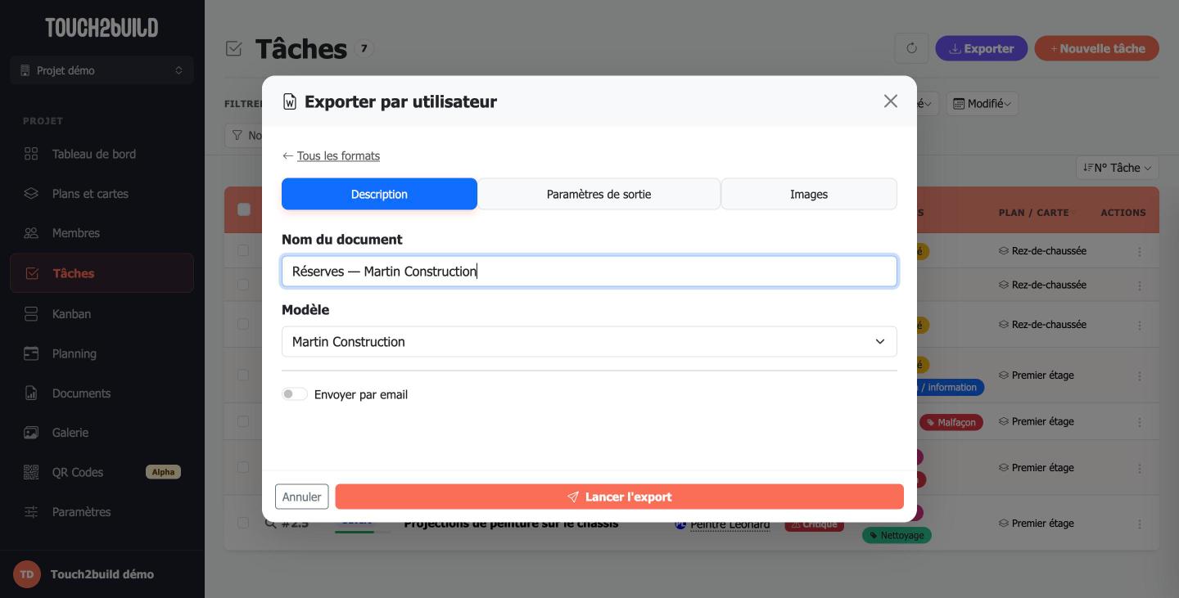
Task: Click the Touch2build démo account name
Action: coord(102,574)
